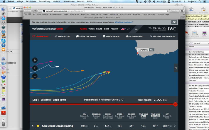Select the pink boat marker
This screenshot has height=130, width=209.
[x=51, y=61]
